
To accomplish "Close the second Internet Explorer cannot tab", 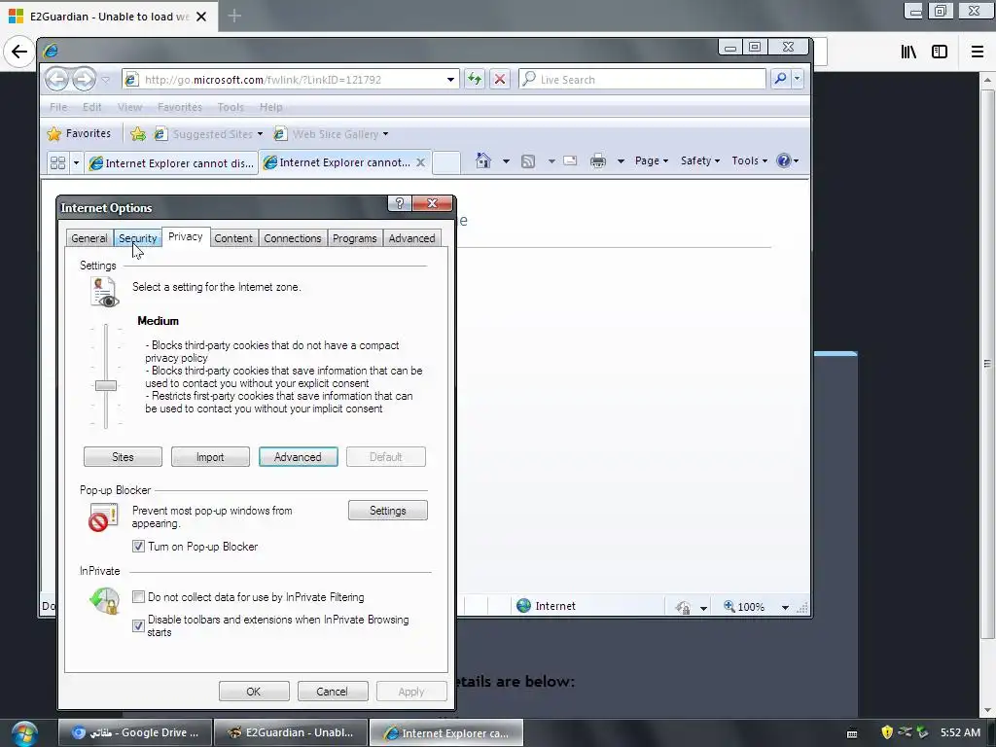I will (x=420, y=162).
